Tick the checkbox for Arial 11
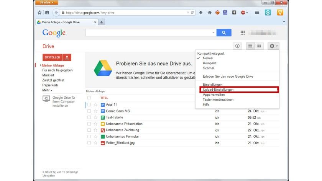Image resolution: width=322 pixels, height=181 pixels. point(89,105)
